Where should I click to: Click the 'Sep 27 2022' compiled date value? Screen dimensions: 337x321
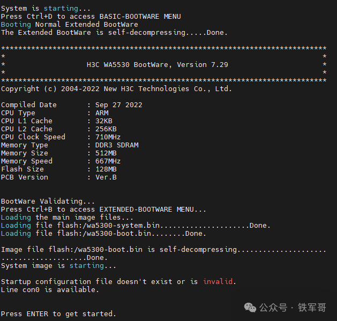click(x=118, y=104)
